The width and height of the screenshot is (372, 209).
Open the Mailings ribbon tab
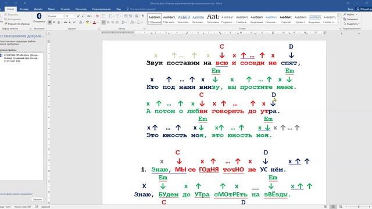point(81,9)
